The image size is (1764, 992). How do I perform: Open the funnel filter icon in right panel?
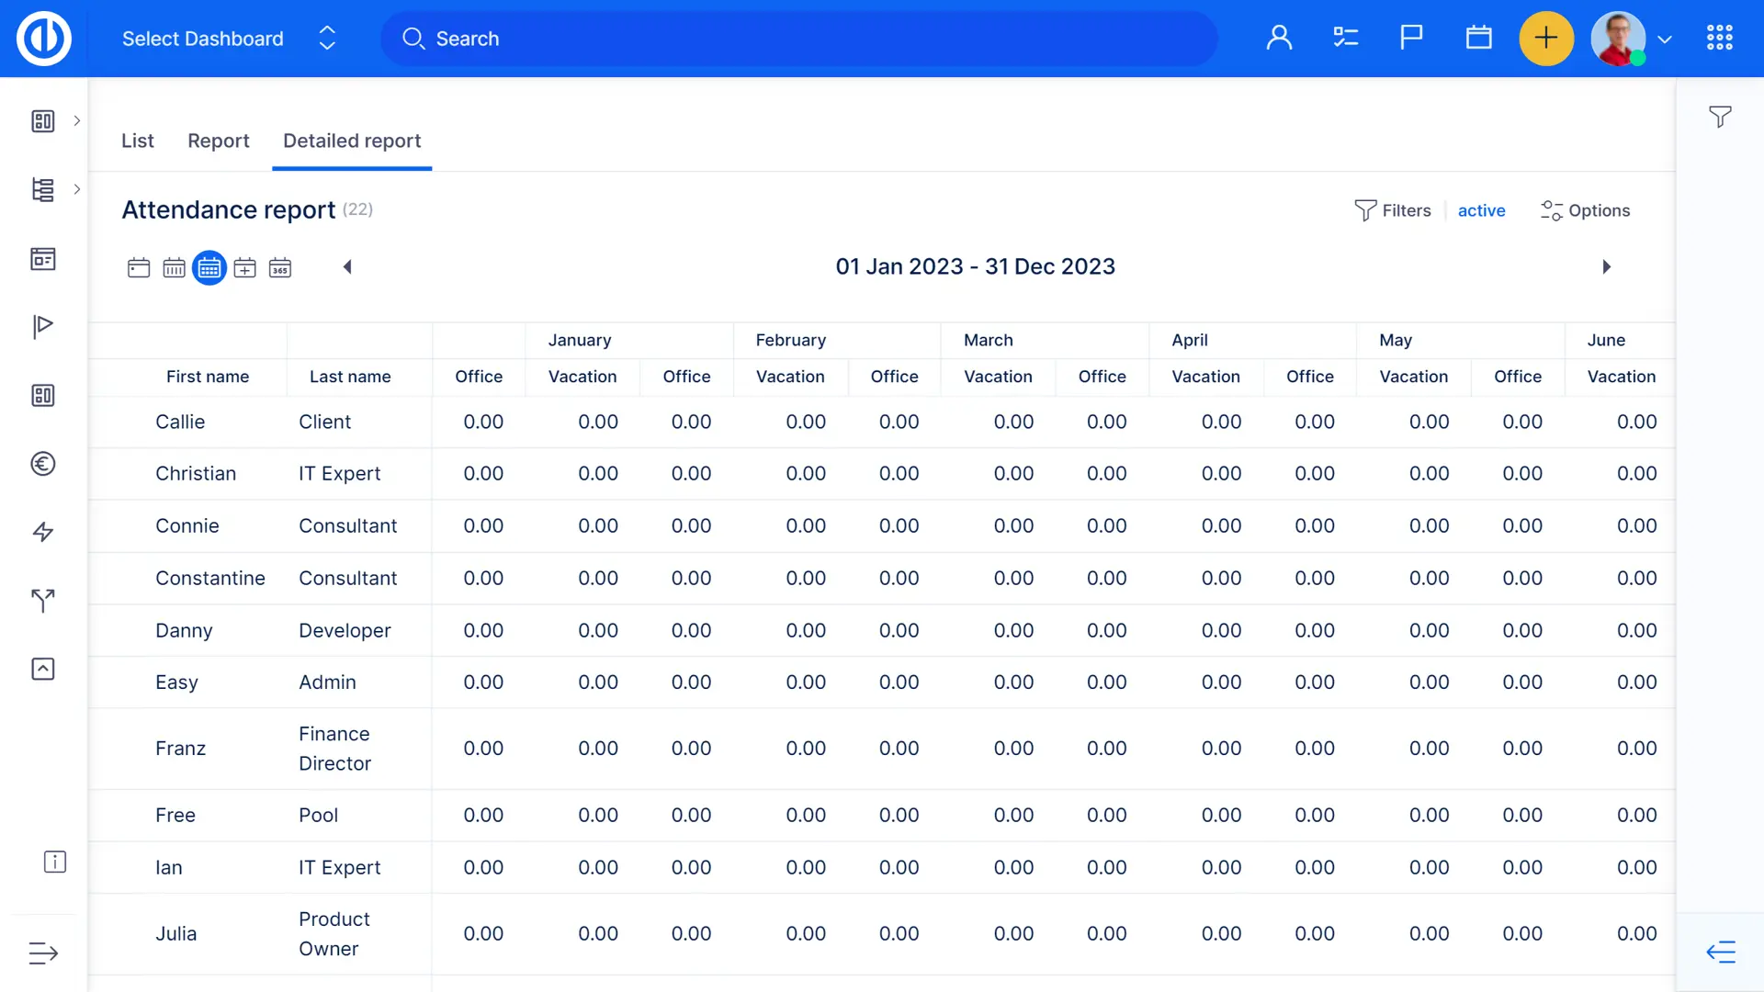click(1720, 117)
